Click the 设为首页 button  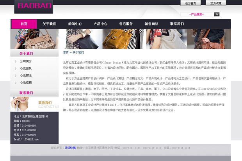coord(190,3)
